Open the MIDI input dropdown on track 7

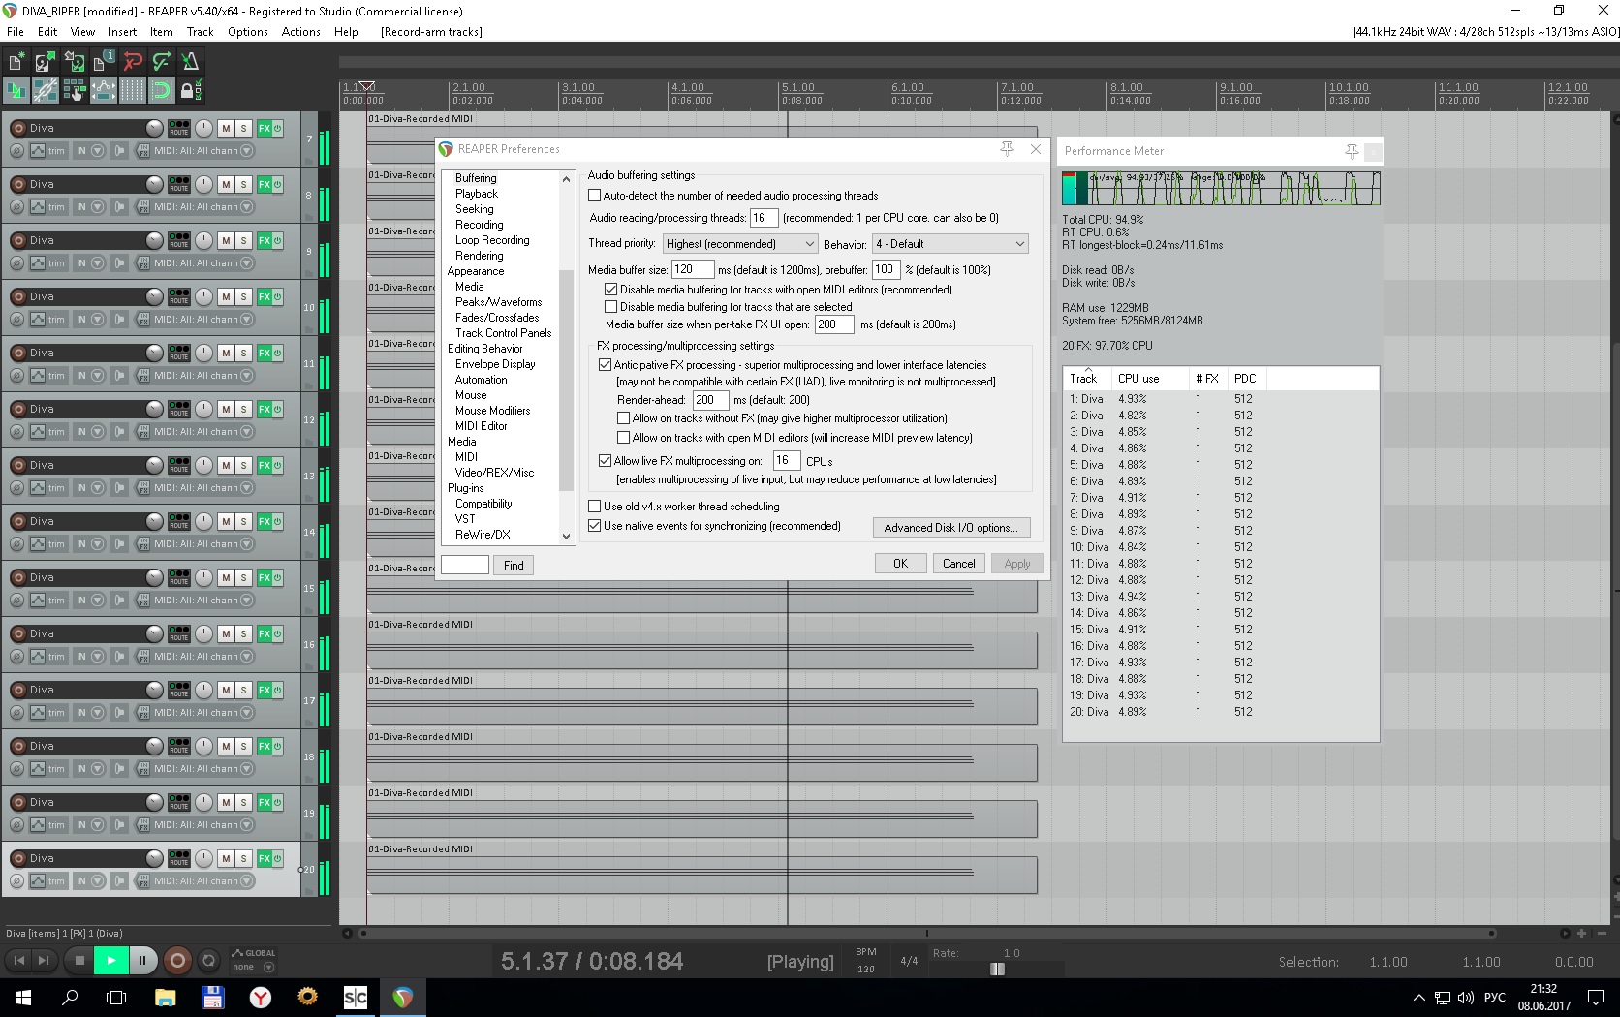click(246, 151)
